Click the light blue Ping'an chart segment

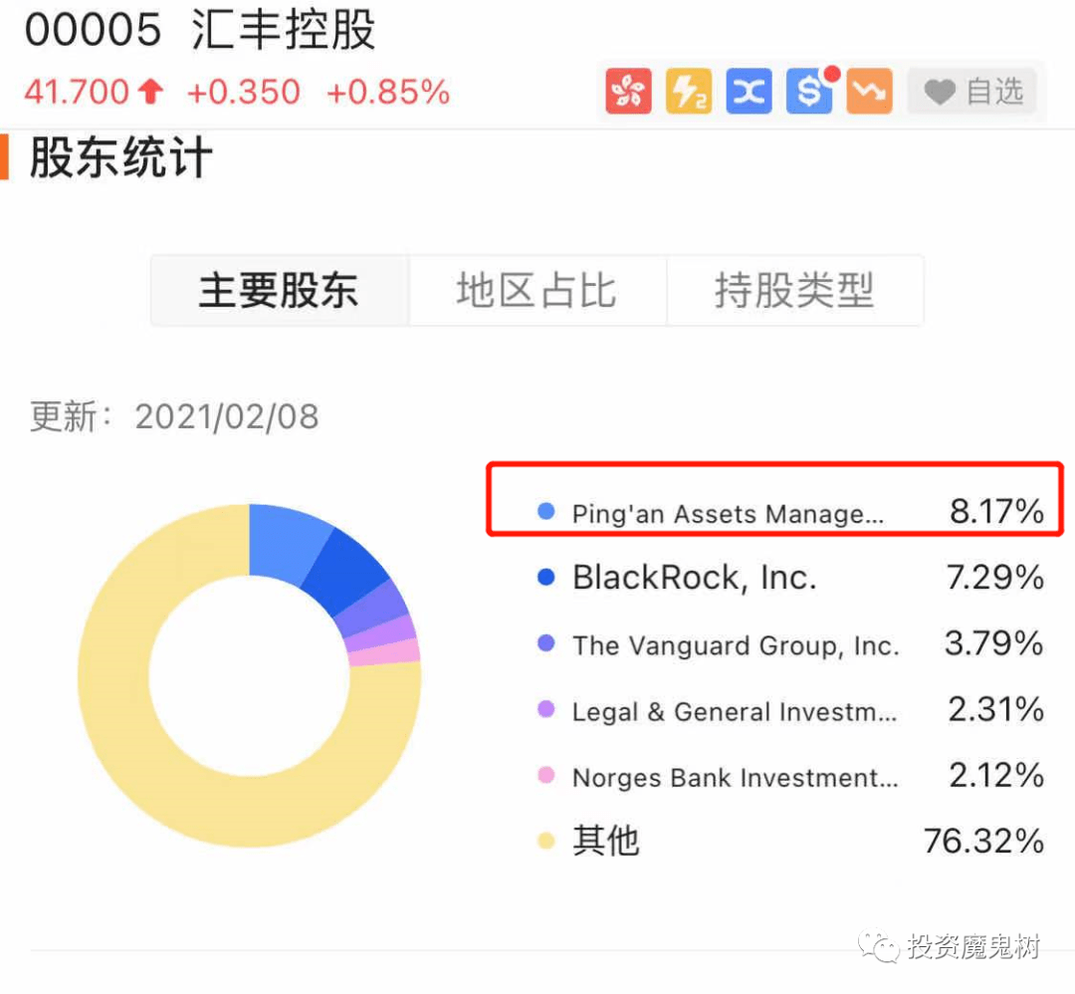[x=285, y=542]
